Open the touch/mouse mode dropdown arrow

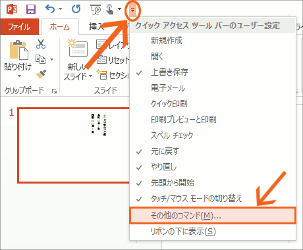(119, 9)
